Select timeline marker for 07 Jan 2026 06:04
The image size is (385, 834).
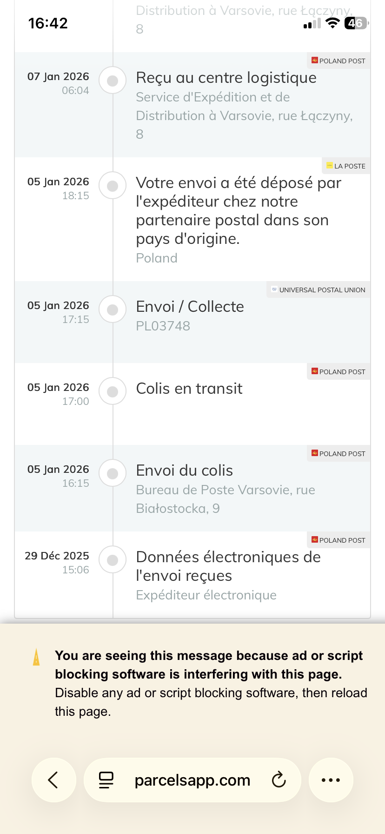point(113,81)
